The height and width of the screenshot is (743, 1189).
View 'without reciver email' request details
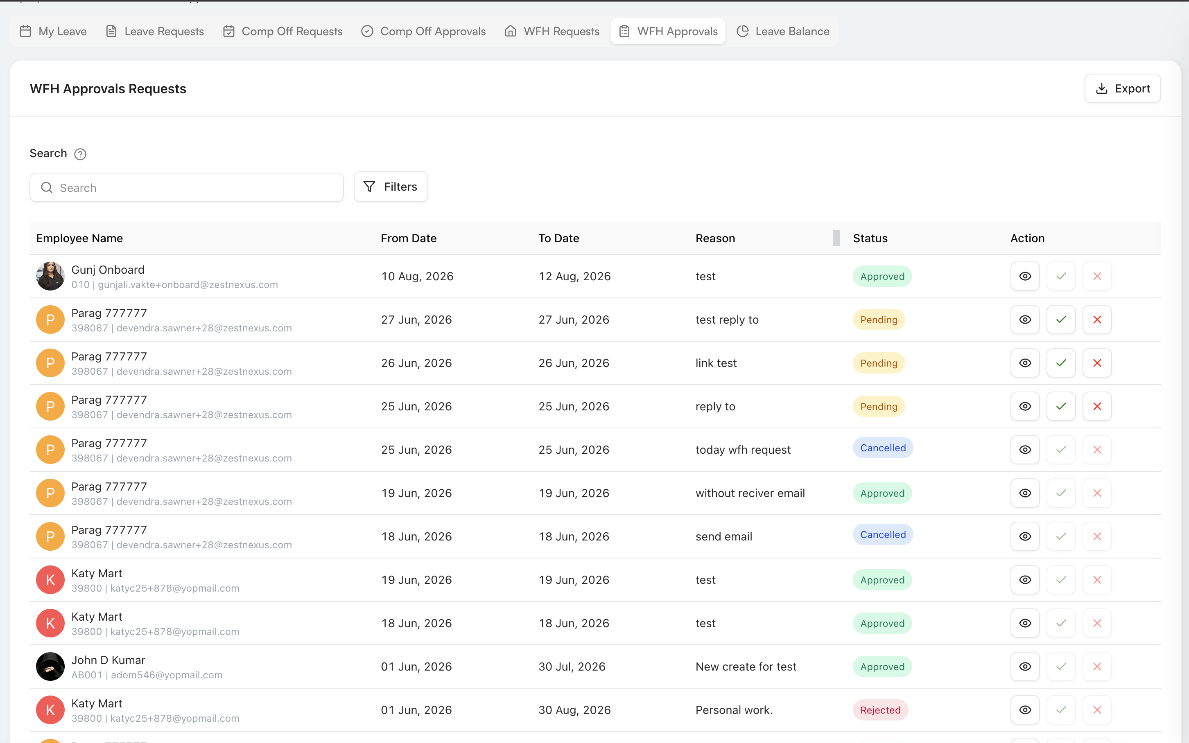(x=1025, y=493)
